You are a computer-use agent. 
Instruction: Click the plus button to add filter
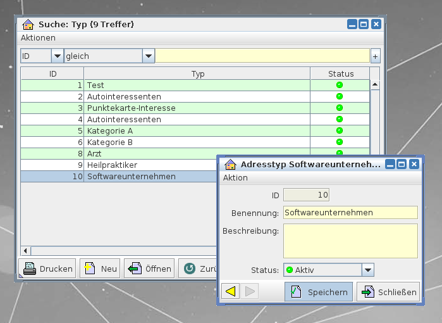[x=375, y=56]
